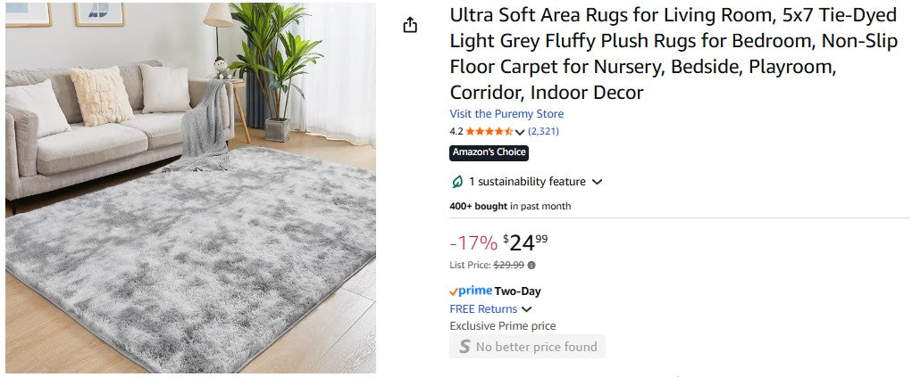Click the share icon beside the product image
The image size is (912, 377).
(410, 25)
